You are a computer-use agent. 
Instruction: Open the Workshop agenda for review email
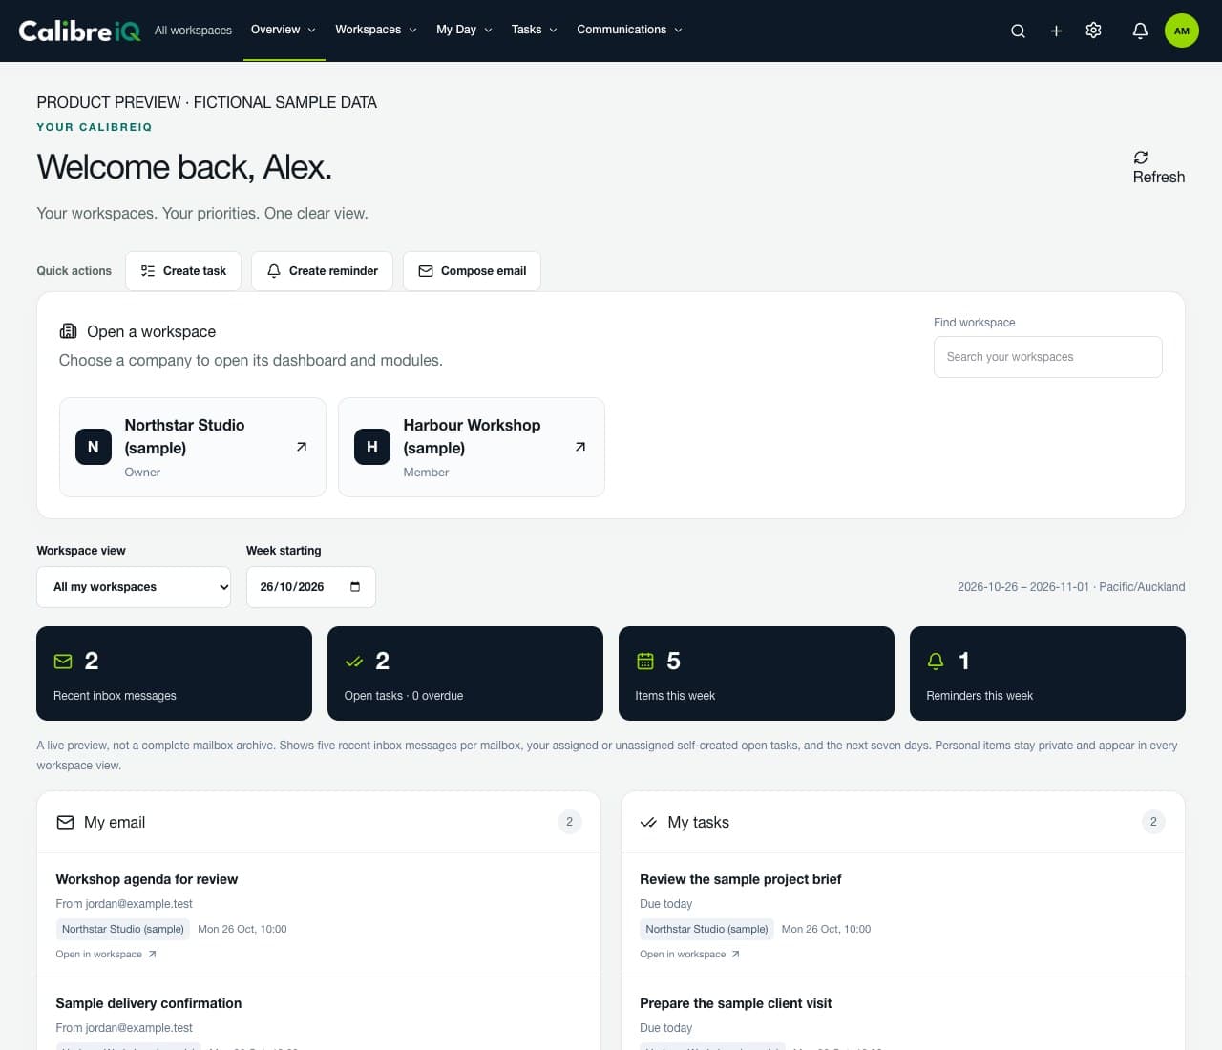[x=146, y=879]
